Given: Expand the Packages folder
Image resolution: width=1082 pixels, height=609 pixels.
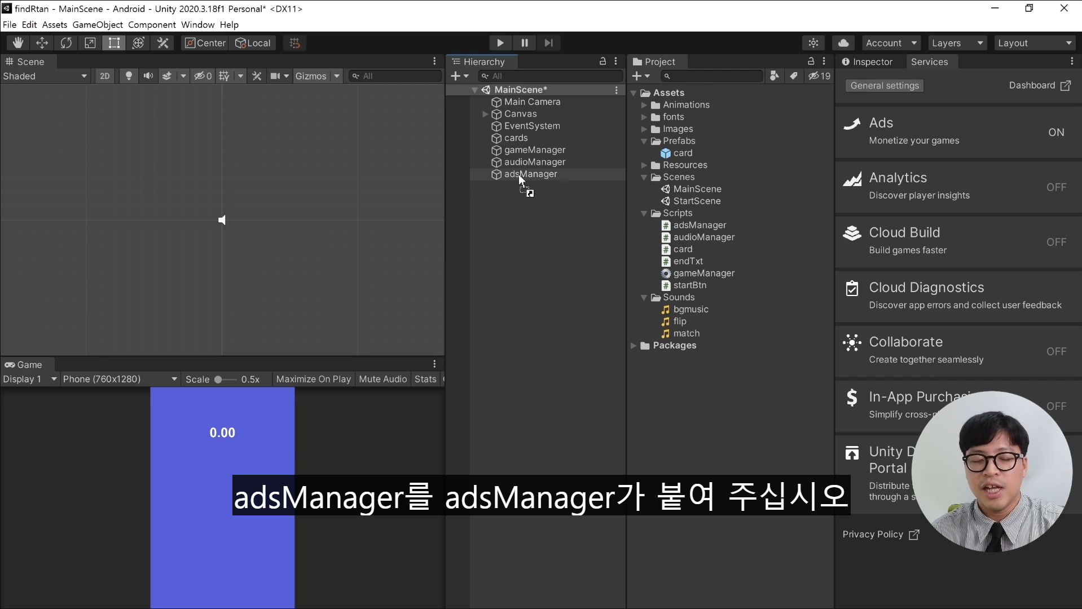Looking at the screenshot, I should tap(634, 346).
